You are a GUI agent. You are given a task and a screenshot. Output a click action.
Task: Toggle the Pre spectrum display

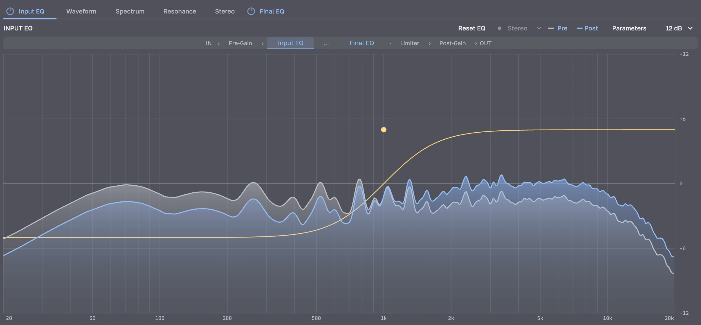point(558,28)
